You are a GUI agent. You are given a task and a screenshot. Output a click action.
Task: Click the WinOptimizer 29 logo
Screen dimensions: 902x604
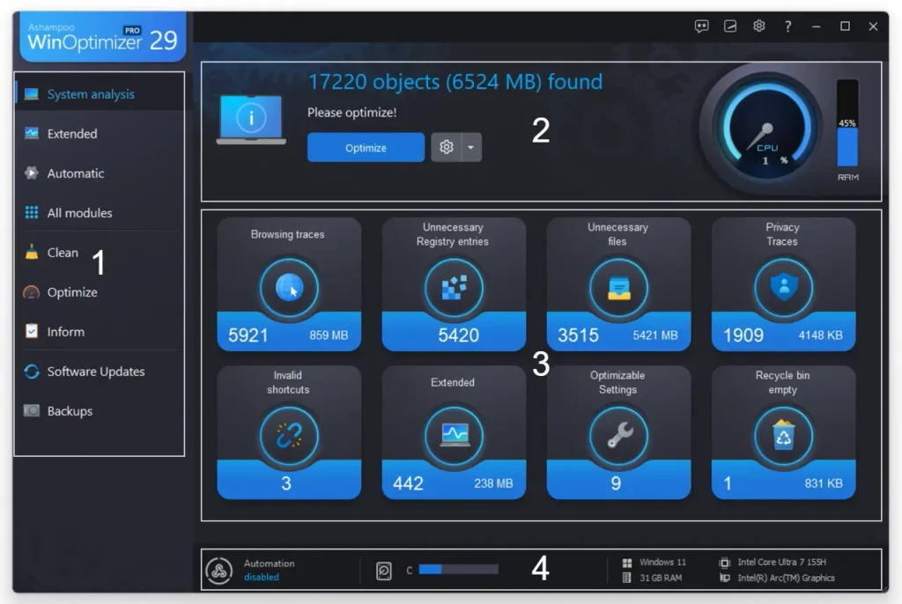[x=102, y=37]
